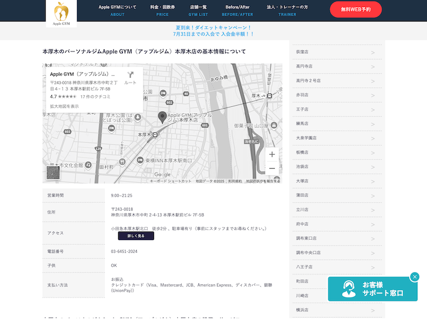This screenshot has width=427, height=320.
Task: Click the 厚木市文化会館 music marker on map
Action: [x=88, y=165]
